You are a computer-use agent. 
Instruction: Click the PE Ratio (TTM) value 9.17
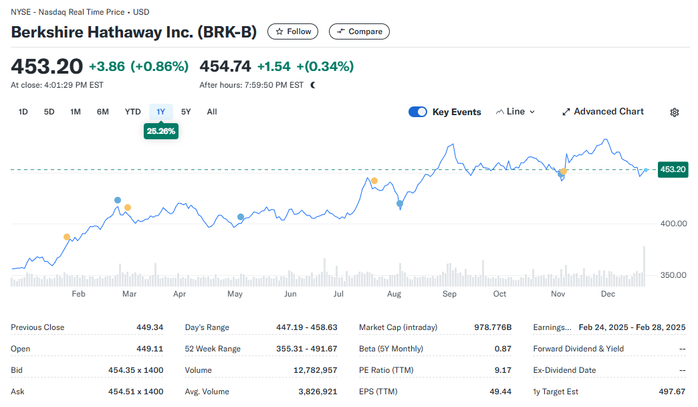(503, 370)
